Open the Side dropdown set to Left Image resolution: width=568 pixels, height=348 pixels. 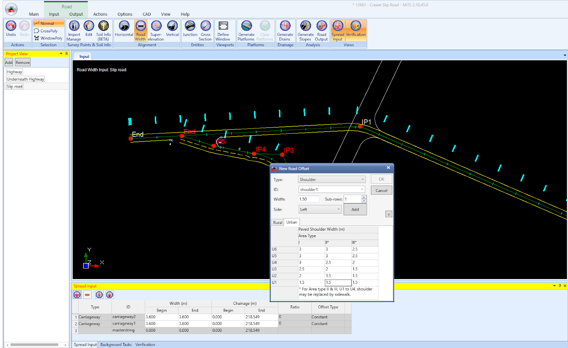click(x=319, y=209)
